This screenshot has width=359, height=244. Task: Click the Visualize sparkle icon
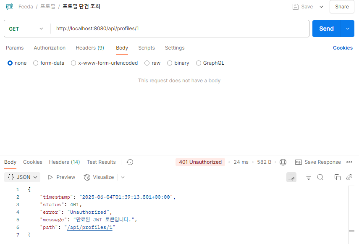pos(87,177)
